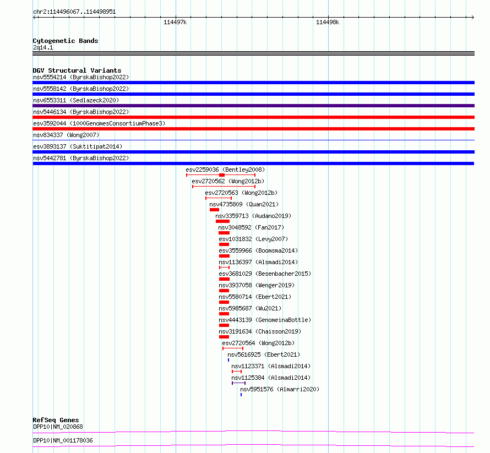490x453 pixels.
Task: Click the thin blue line of nsv834337
Action: 253,140
